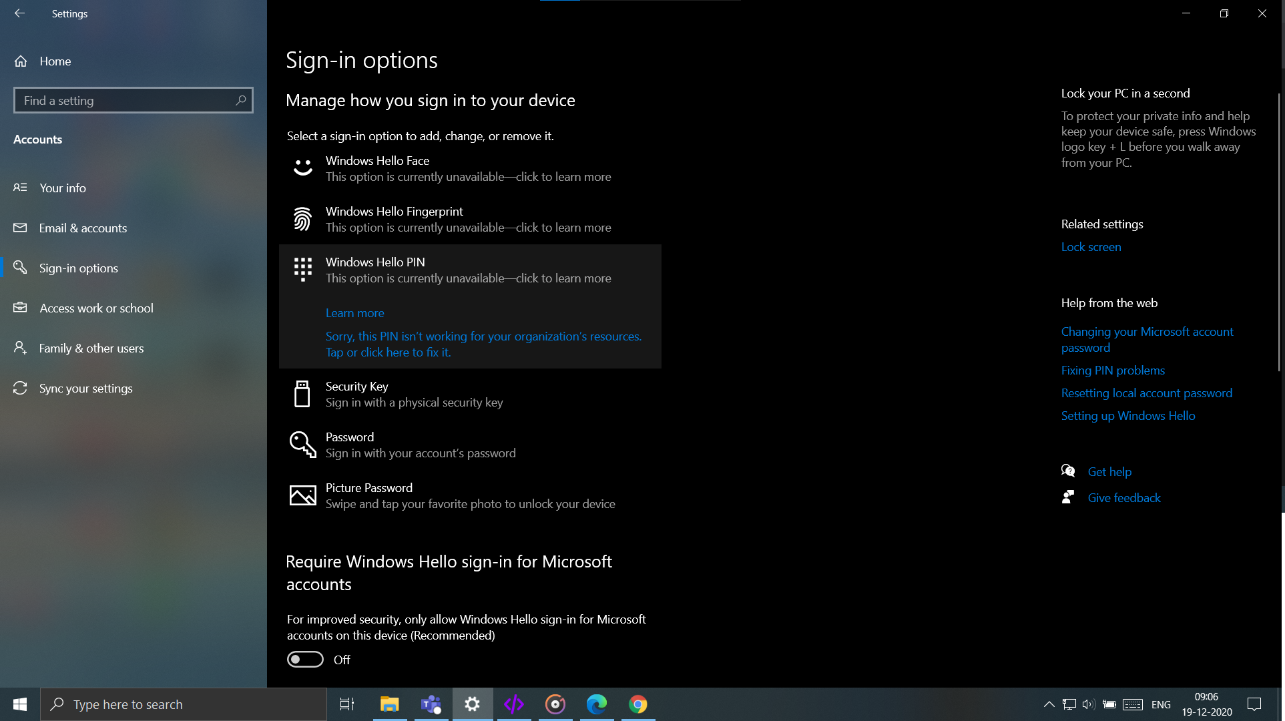Open Setting up Windows Hello link

[1128, 415]
